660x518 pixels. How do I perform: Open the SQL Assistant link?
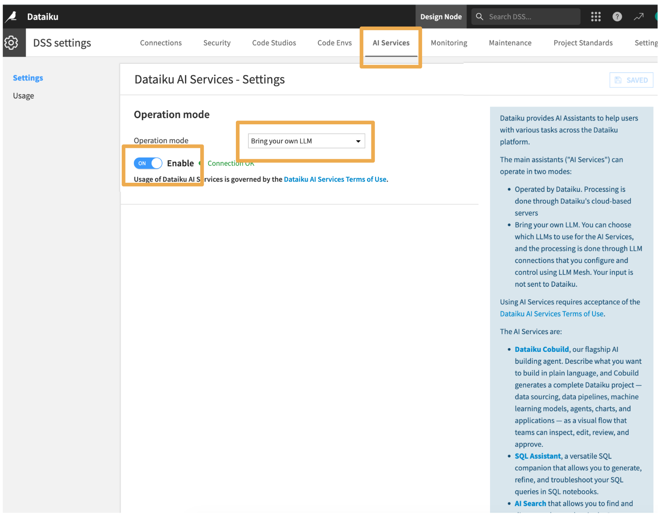(x=538, y=456)
